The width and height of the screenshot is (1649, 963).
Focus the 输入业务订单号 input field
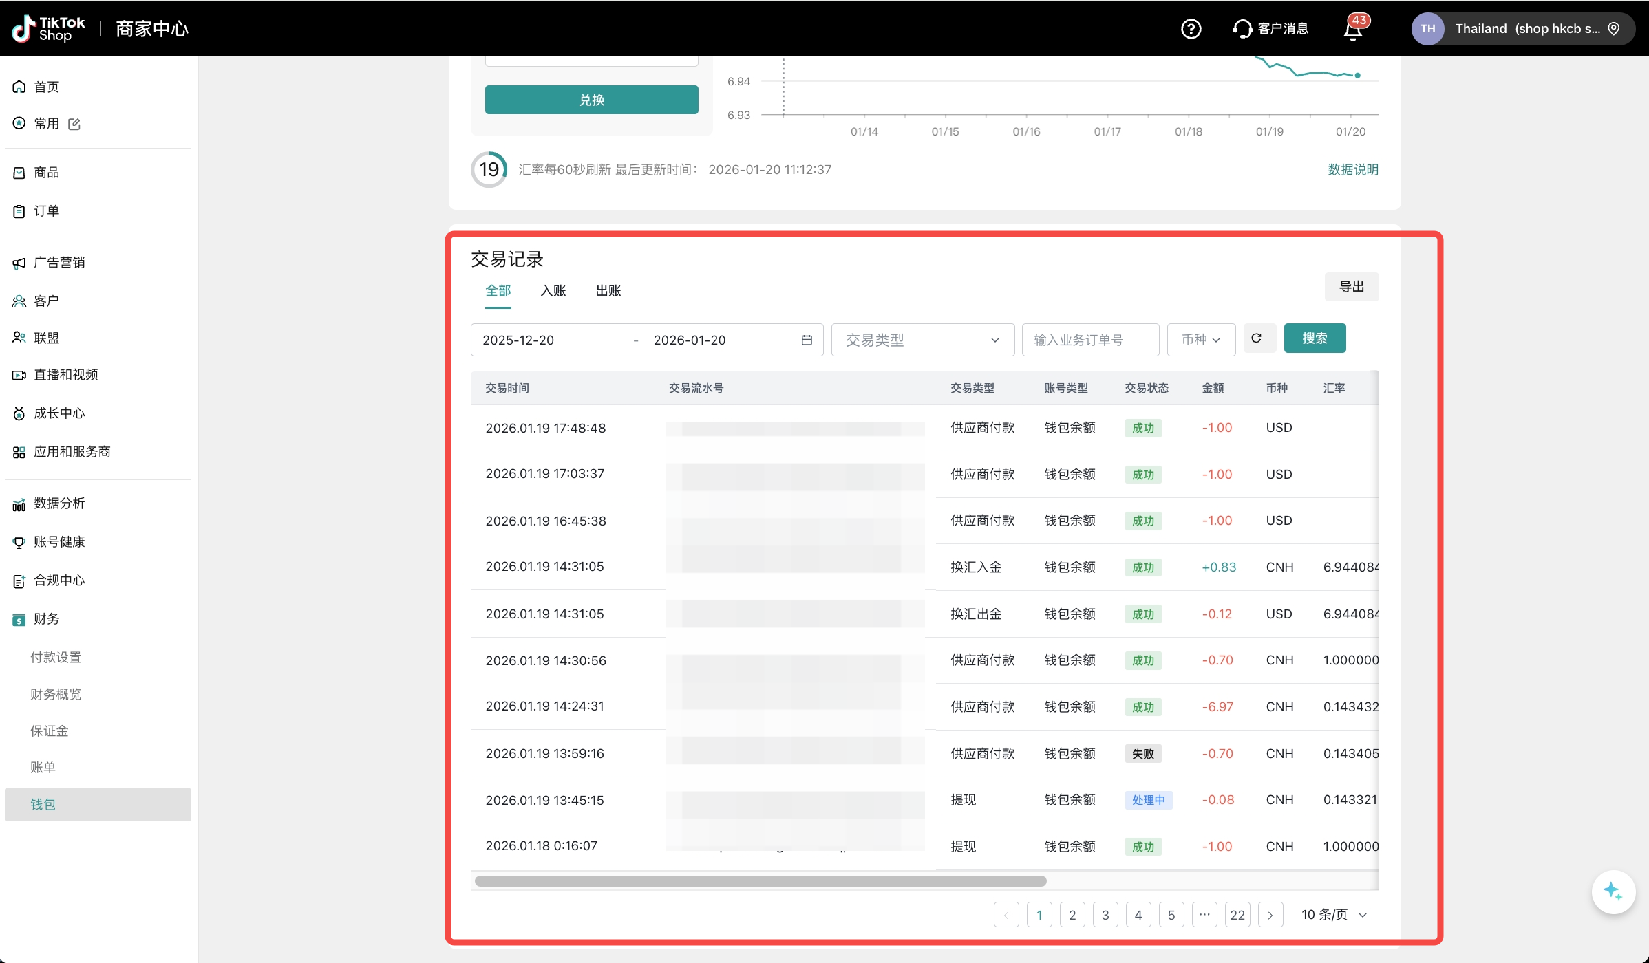[1089, 340]
